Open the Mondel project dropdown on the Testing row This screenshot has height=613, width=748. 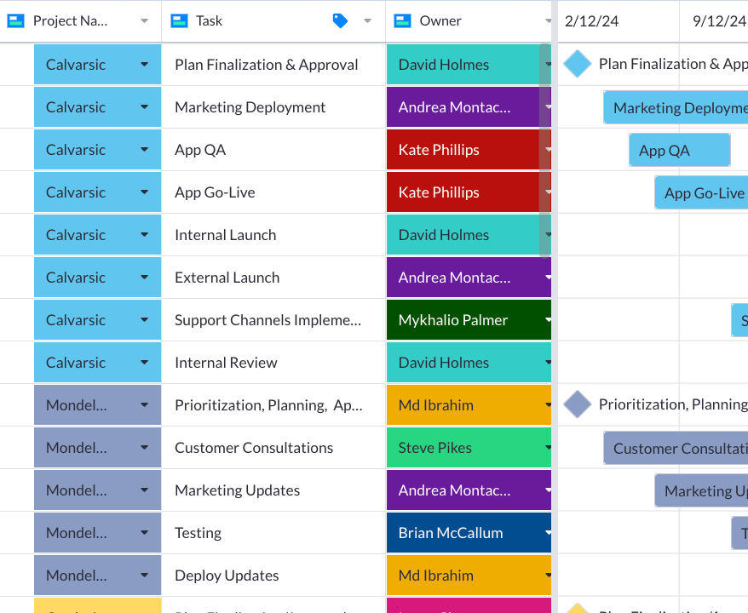point(144,532)
